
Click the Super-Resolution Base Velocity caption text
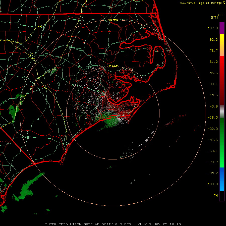pyautogui.click(x=113, y=224)
